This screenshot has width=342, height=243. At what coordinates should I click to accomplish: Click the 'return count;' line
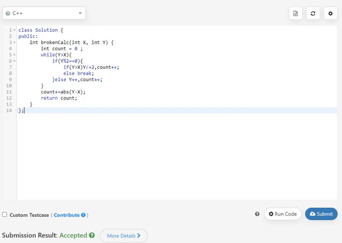click(59, 98)
